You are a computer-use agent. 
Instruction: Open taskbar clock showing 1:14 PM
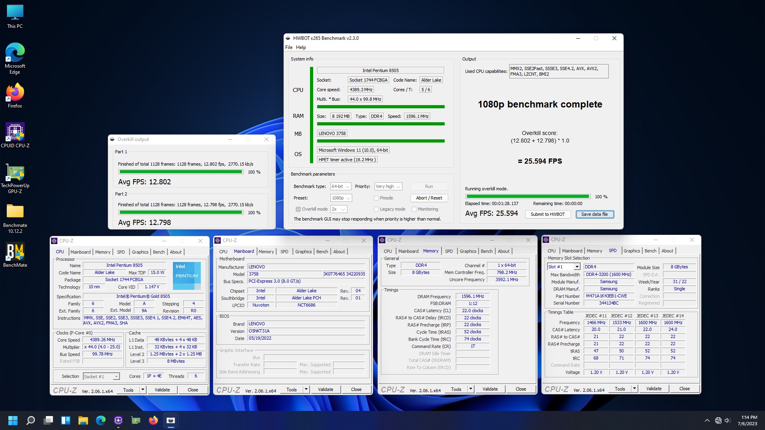(747, 420)
